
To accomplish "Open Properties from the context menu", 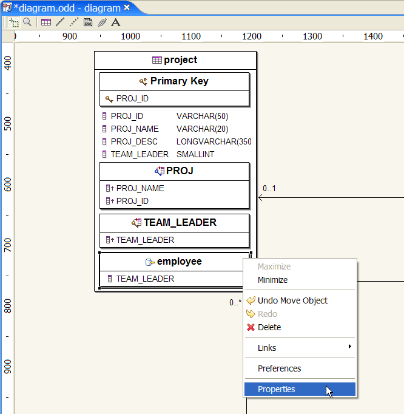I will click(x=277, y=389).
